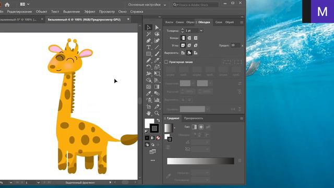334x188 pixels.
Task: Open the Окно menu
Action: [122, 11]
